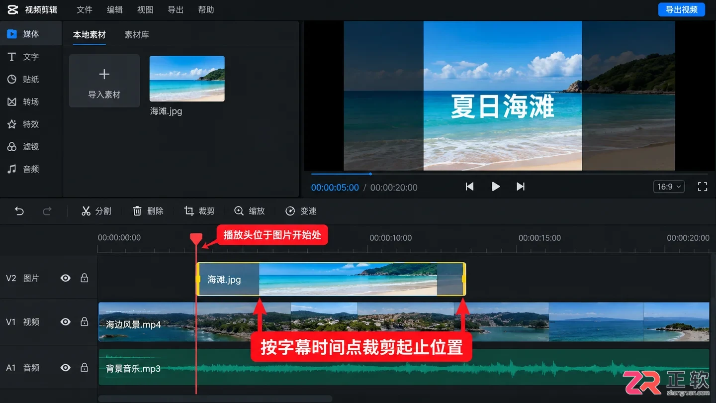Image resolution: width=716 pixels, height=403 pixels.
Task: Open the 贴纸 sidebar panel
Action: click(x=31, y=79)
